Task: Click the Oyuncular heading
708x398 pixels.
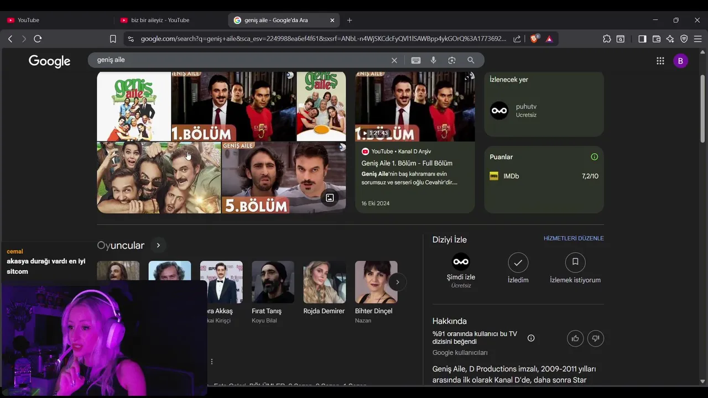Action: pos(121,245)
